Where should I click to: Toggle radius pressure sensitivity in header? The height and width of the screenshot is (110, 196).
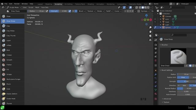click(x=47, y=11)
